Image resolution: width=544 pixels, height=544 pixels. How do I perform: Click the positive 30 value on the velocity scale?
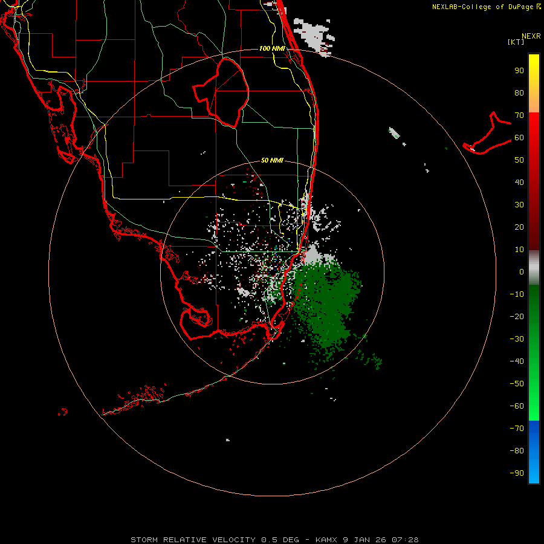click(519, 205)
